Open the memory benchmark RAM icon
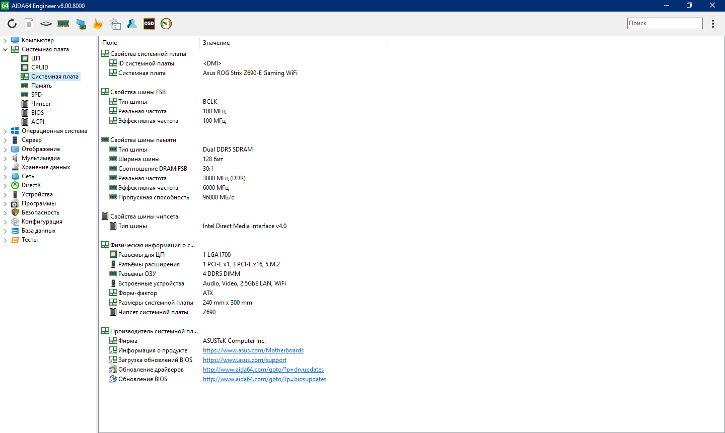 coord(63,24)
